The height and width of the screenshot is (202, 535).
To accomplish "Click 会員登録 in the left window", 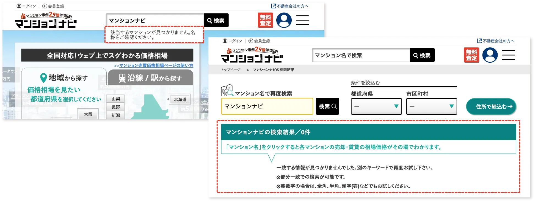I will pyautogui.click(x=53, y=6).
